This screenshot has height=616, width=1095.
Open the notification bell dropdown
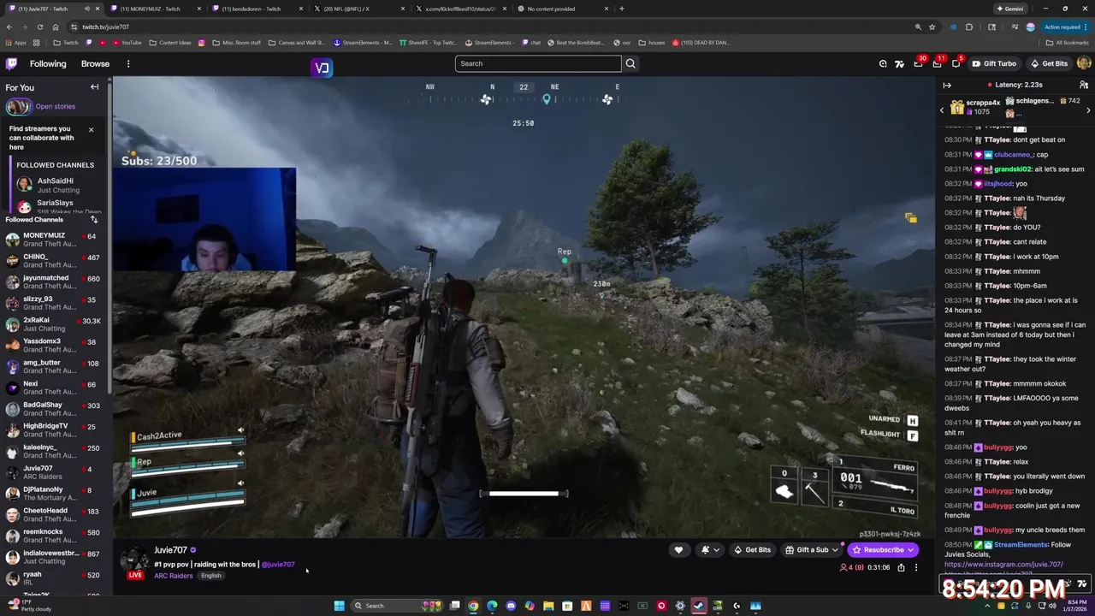[710, 550]
